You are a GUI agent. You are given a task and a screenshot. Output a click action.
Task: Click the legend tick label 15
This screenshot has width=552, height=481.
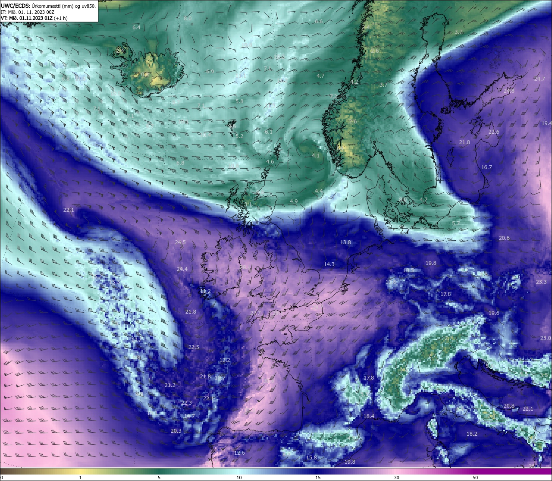pyautogui.click(x=317, y=478)
